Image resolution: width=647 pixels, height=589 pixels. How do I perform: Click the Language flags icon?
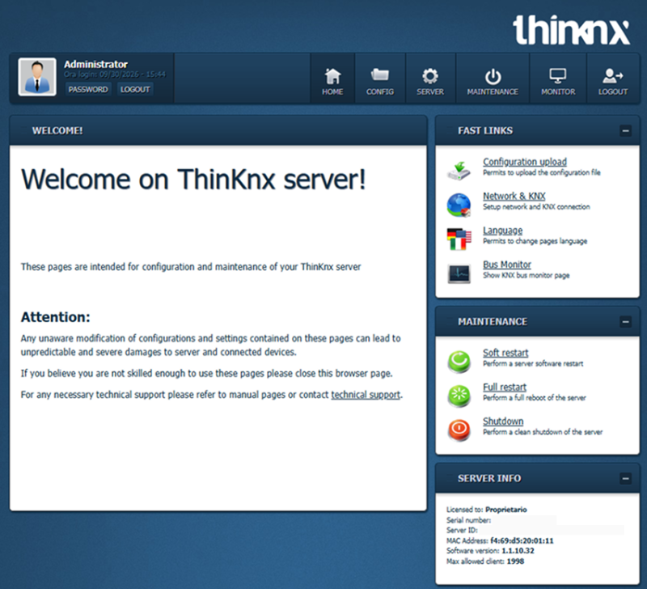(459, 239)
